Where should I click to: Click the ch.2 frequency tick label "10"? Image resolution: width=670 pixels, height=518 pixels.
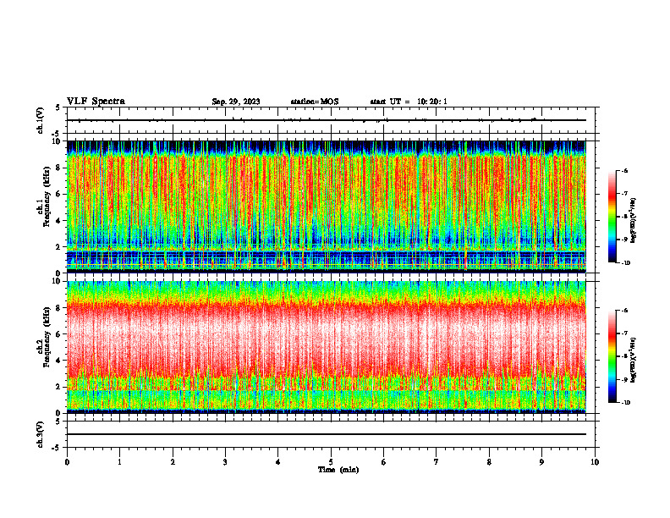(x=58, y=281)
